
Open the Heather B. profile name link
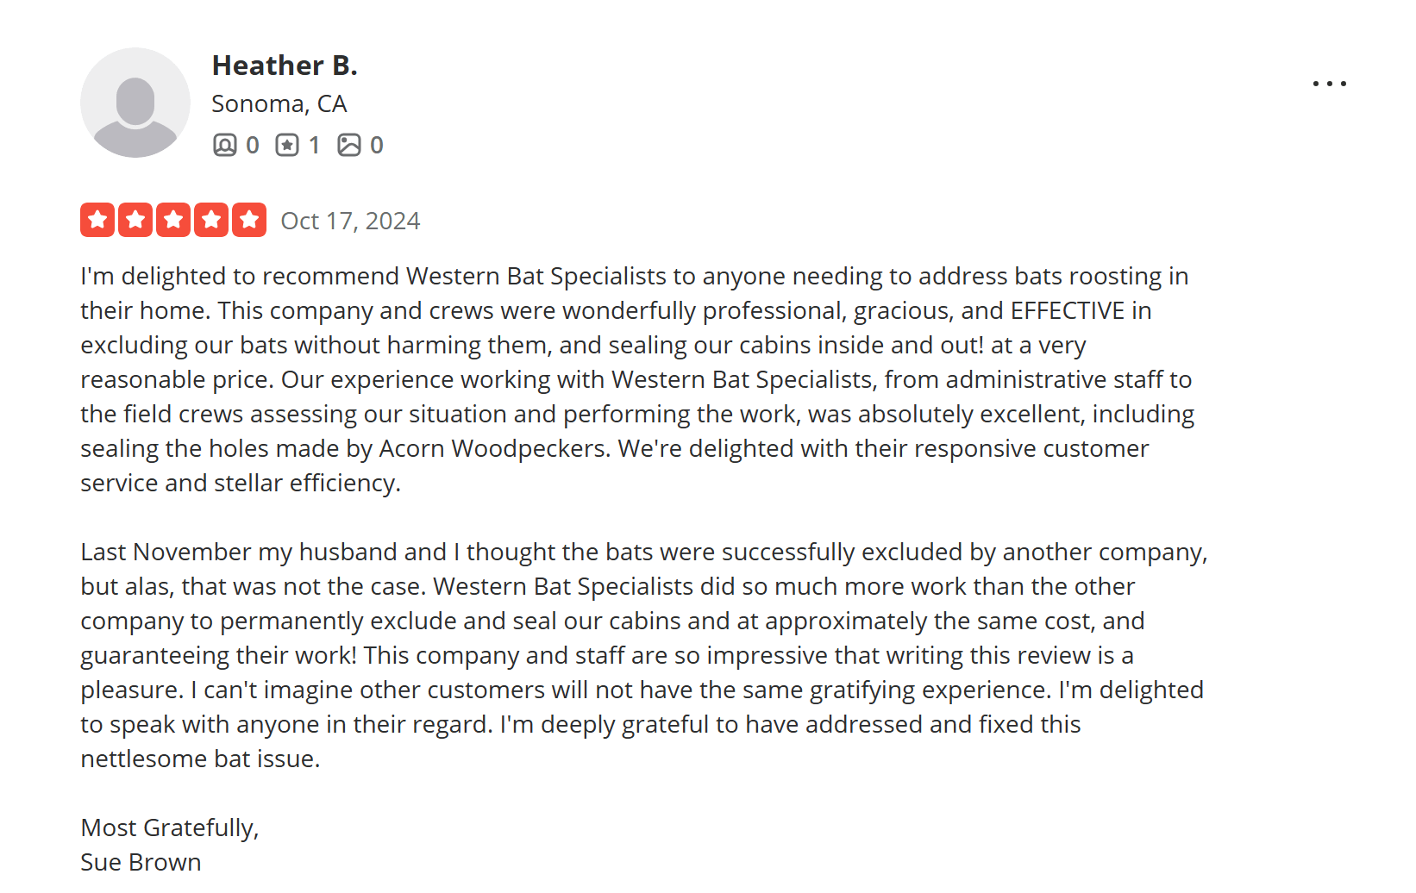pos(285,66)
